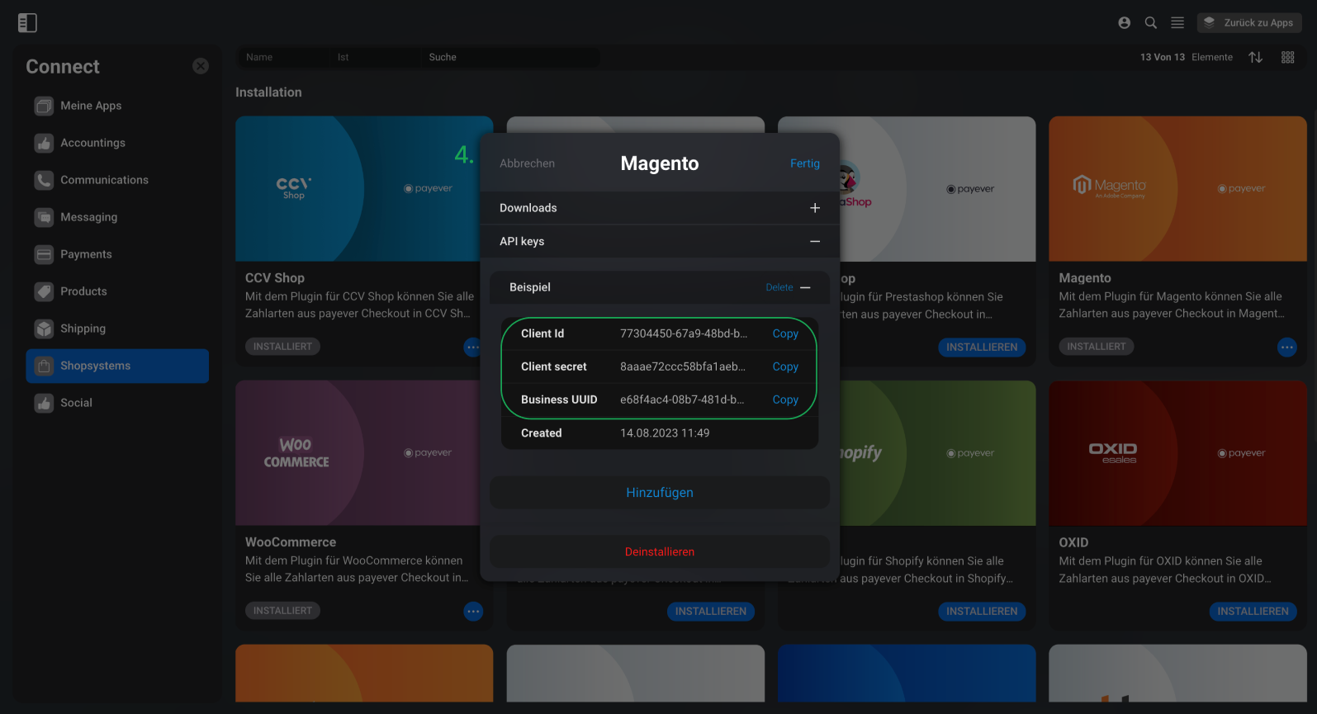The height and width of the screenshot is (714, 1317).
Task: Expand the Downloads section with plus
Action: point(815,208)
